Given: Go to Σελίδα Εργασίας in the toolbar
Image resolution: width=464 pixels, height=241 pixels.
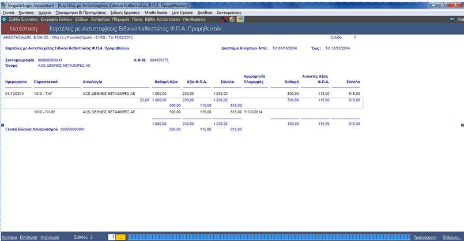Looking at the screenshot, I should pos(23,19).
